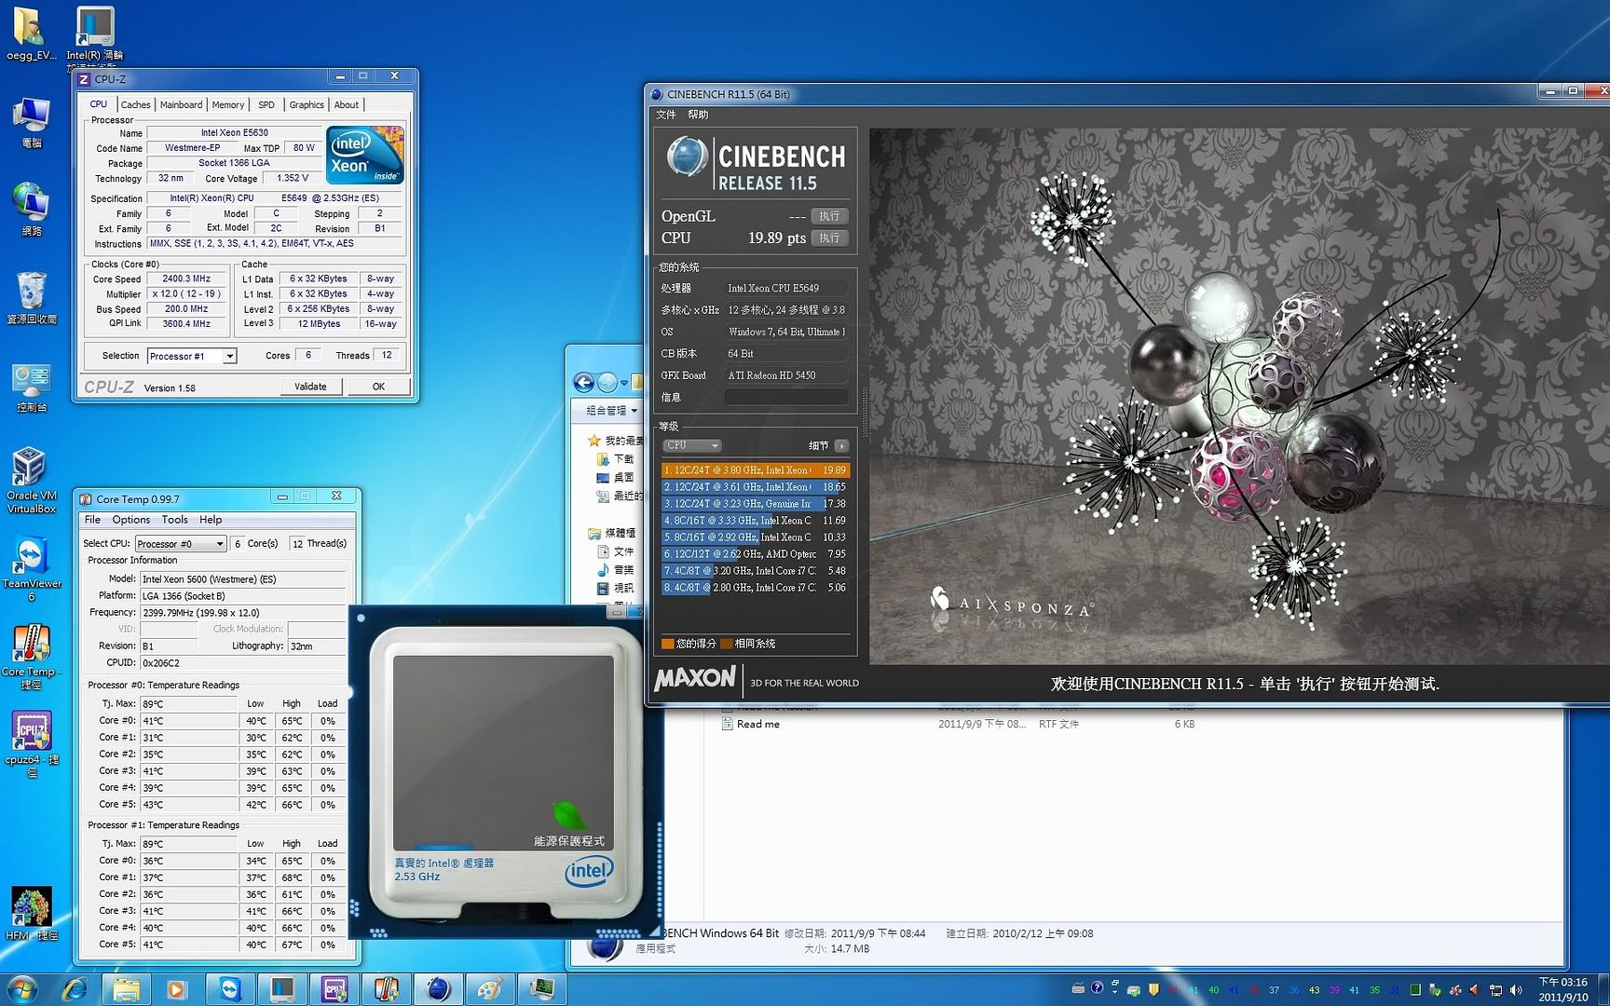Open the 帮助 menu in Cinebench

point(698,115)
